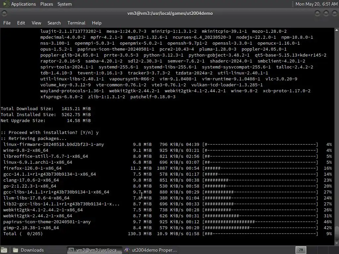Close the terminal window

pos(334,13)
